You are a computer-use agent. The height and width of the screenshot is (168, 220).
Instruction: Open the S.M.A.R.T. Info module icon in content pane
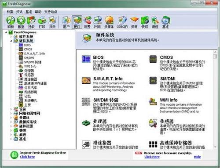coord(86,81)
